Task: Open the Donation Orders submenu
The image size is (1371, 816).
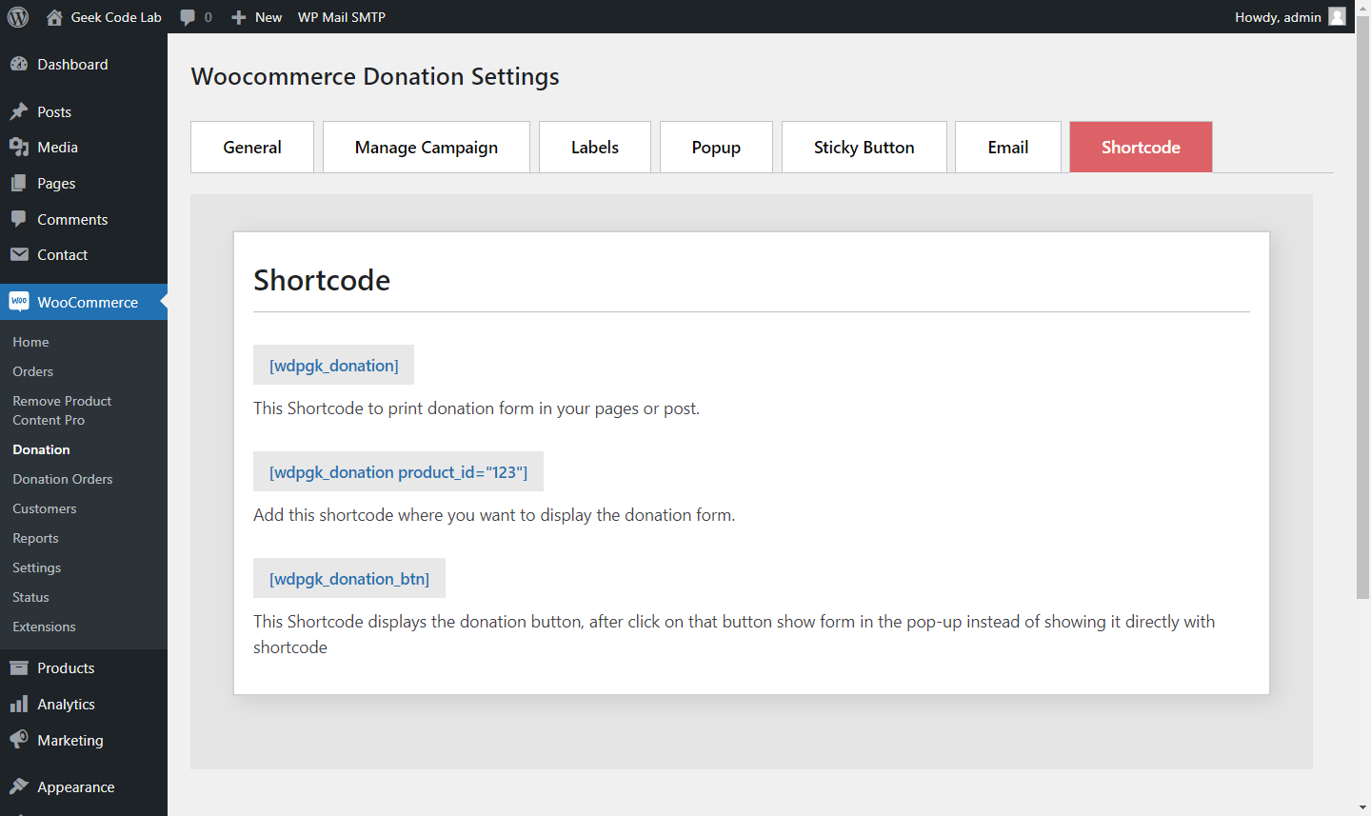Action: 62,479
